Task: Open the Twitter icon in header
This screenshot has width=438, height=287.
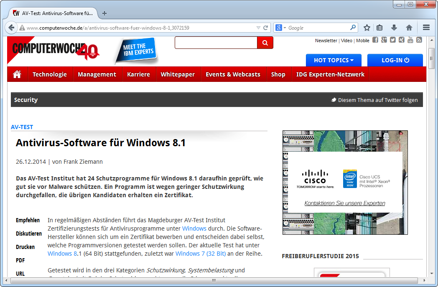Action: (x=392, y=40)
